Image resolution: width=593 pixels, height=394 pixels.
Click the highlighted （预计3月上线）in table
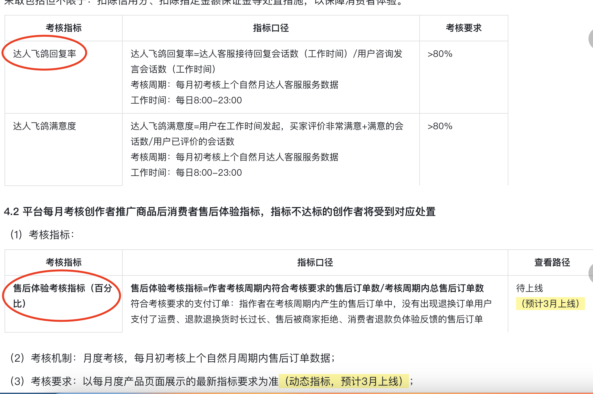[550, 304]
